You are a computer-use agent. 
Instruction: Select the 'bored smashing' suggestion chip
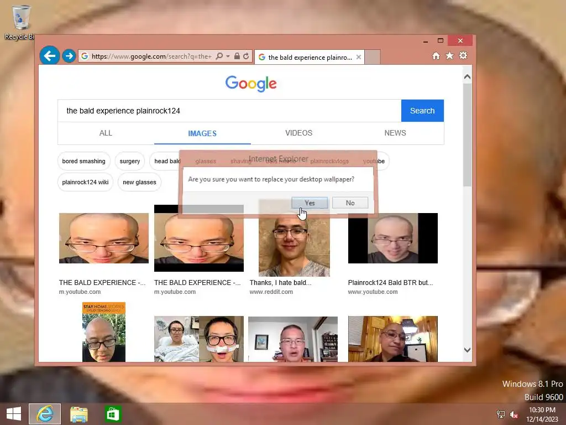click(x=84, y=161)
